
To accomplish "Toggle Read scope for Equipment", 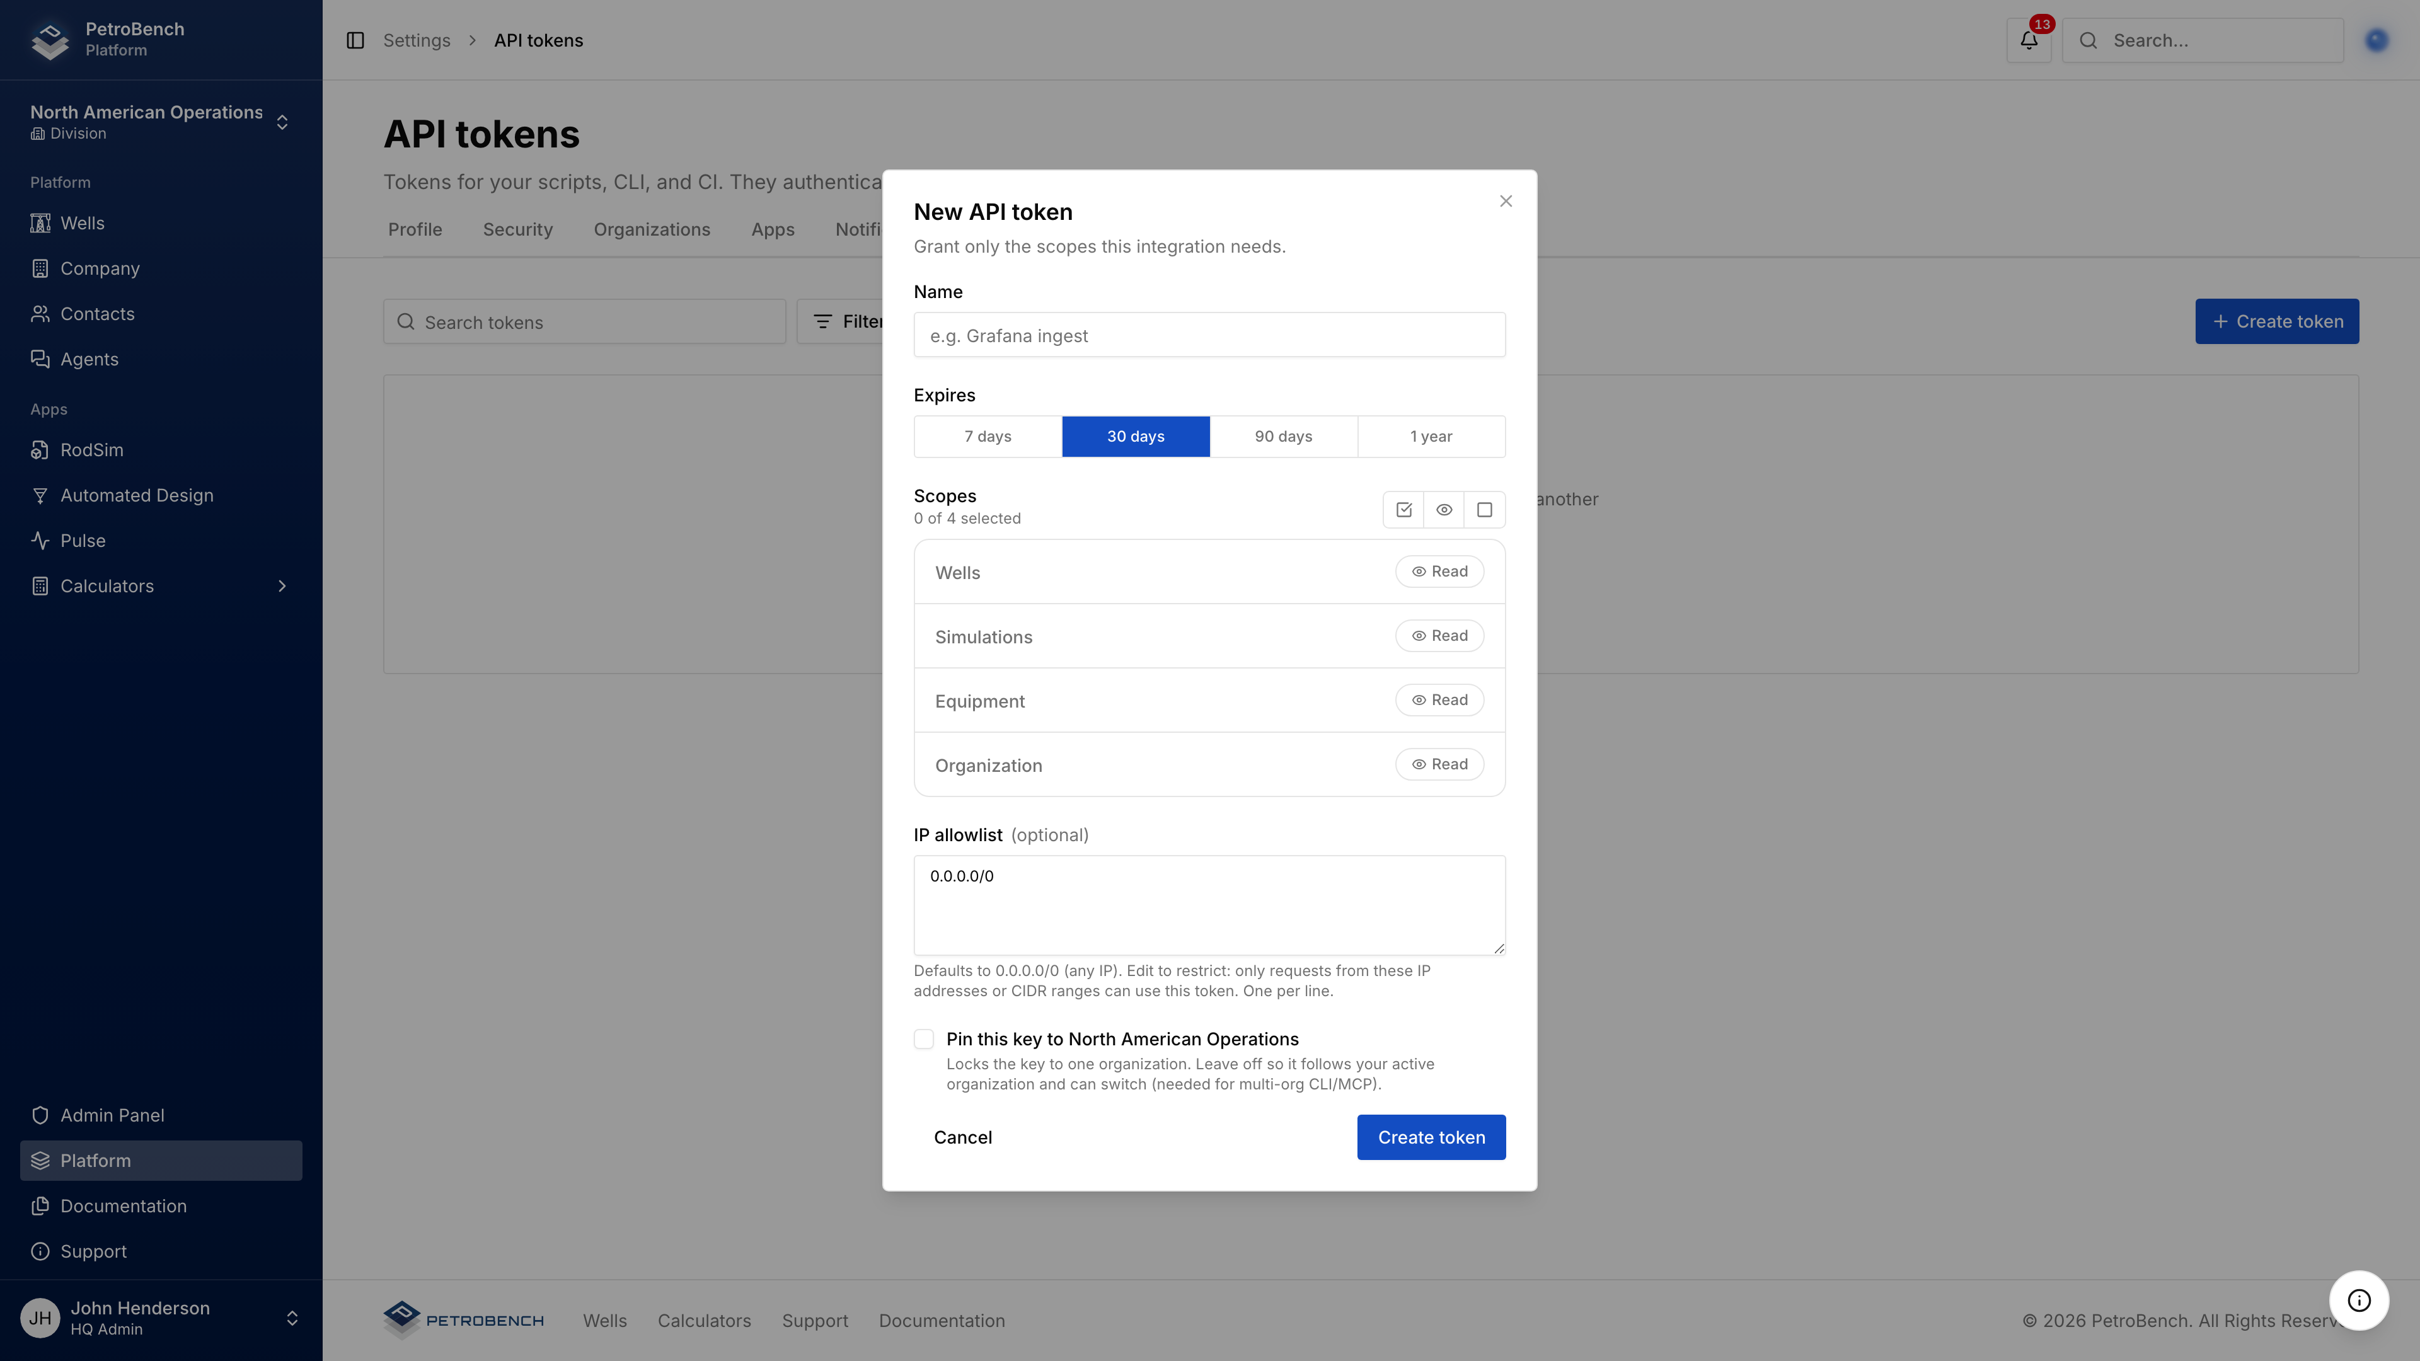I will 1439,700.
